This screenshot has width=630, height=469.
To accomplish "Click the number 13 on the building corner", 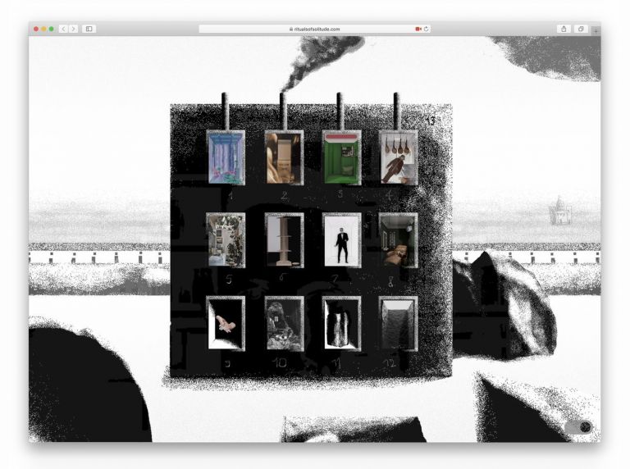I will (x=431, y=121).
